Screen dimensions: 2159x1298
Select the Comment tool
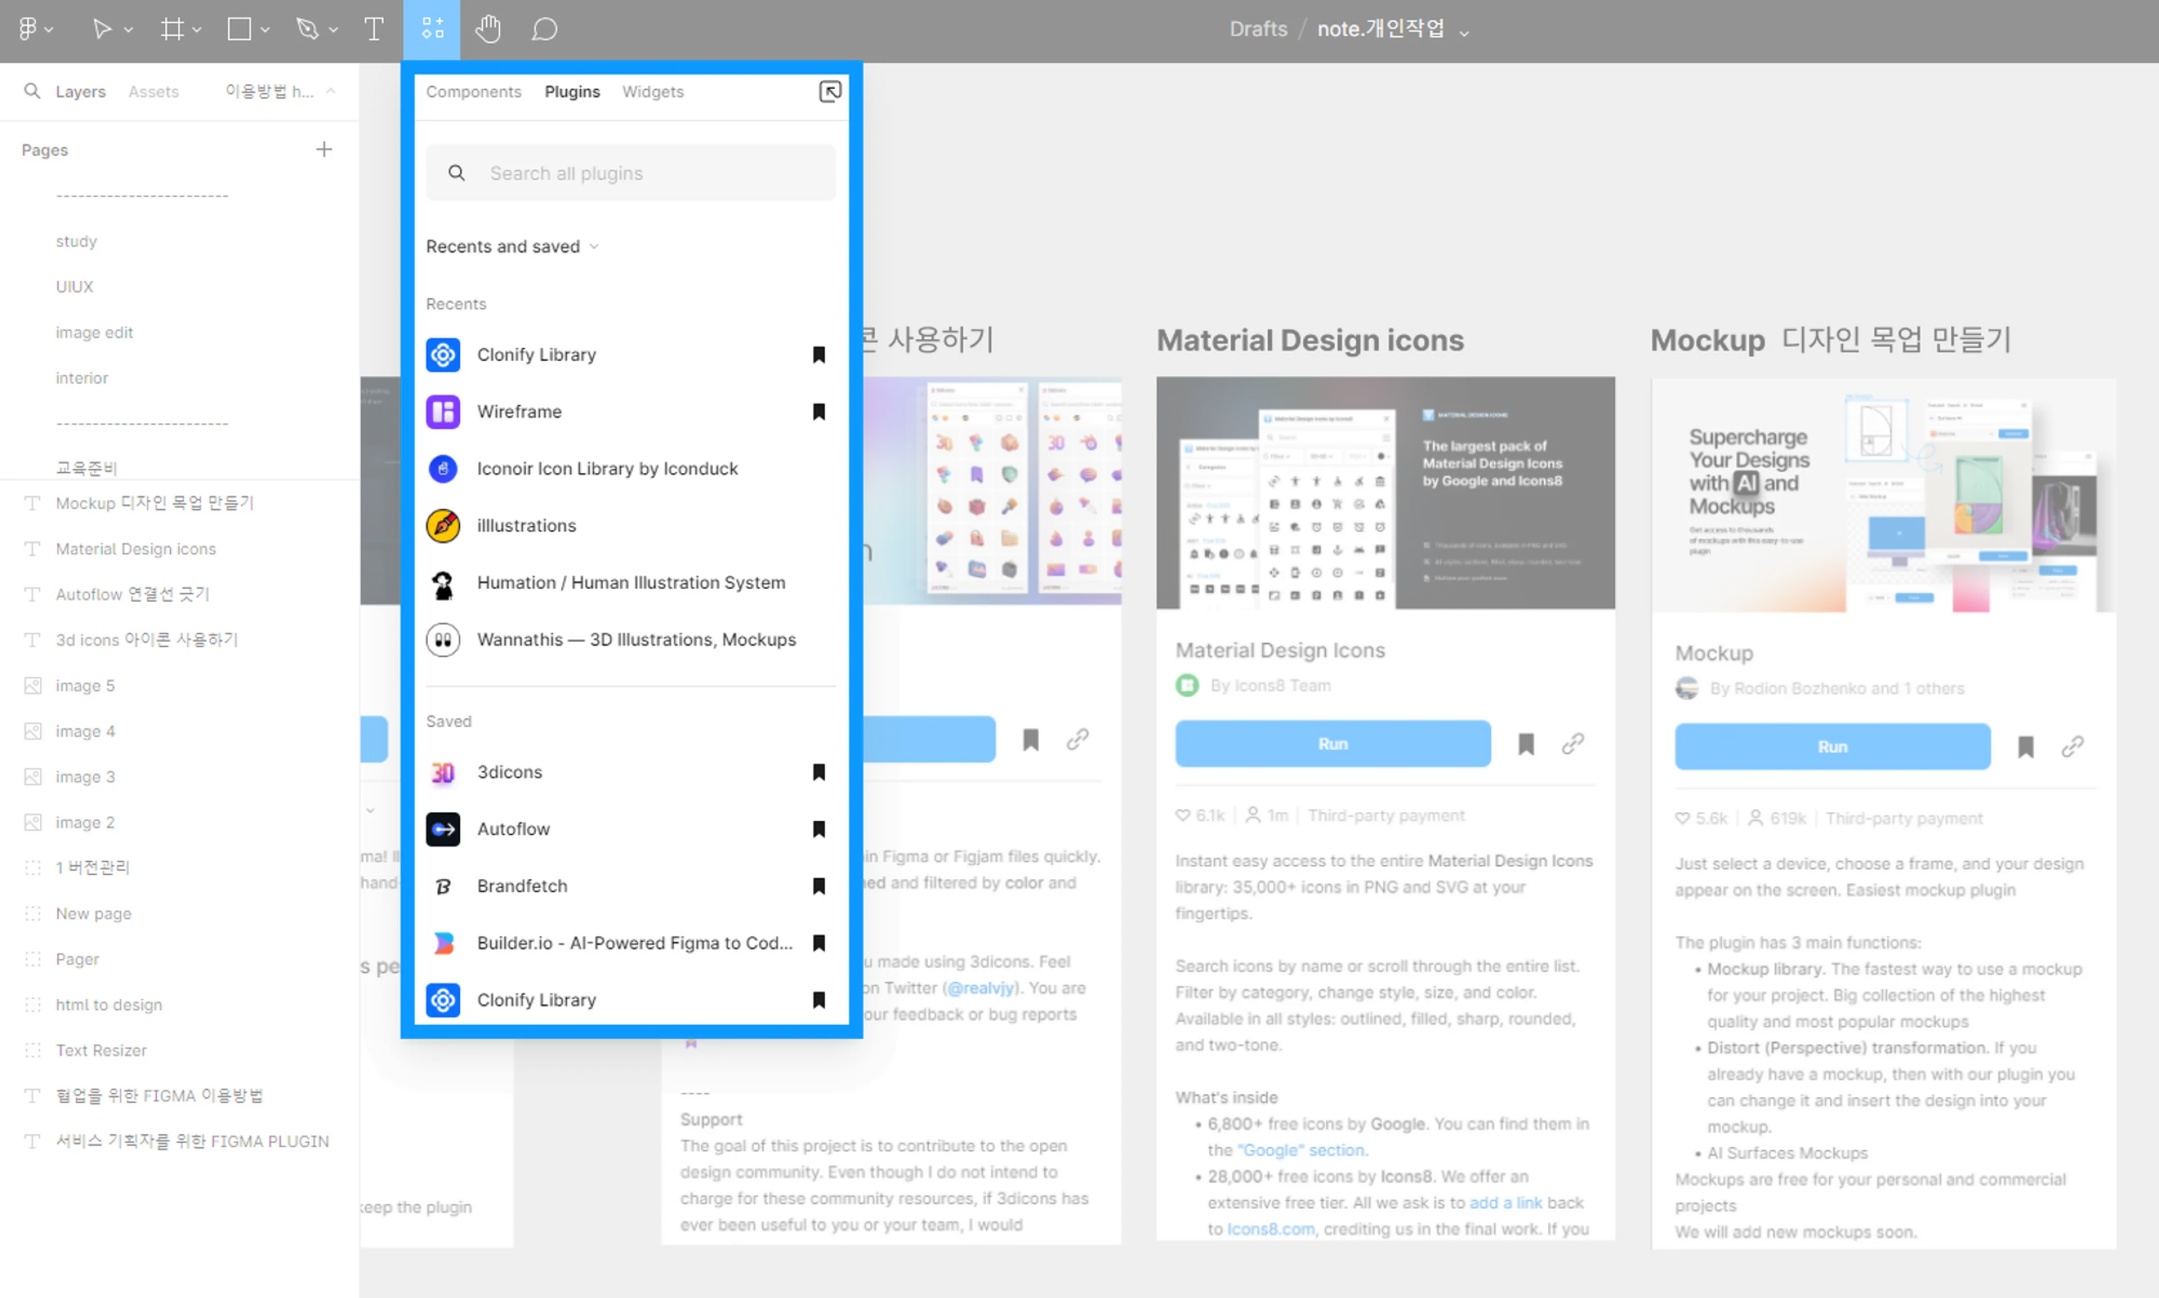pos(544,29)
